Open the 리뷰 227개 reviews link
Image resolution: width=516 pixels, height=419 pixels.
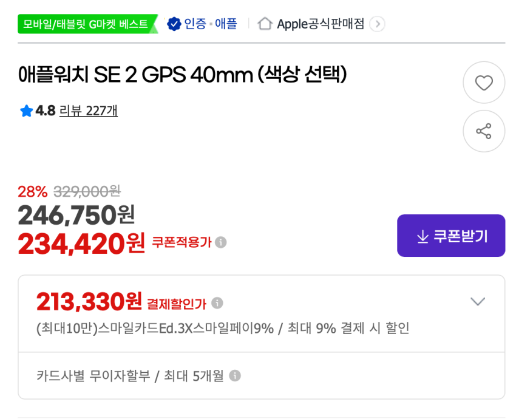(89, 111)
